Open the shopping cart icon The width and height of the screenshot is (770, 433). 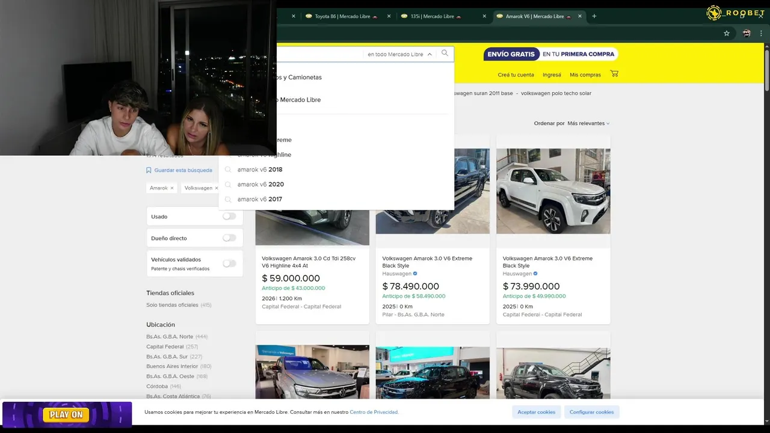614,73
